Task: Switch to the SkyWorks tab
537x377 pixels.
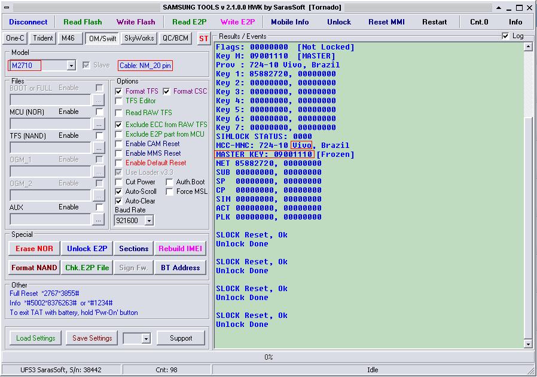Action: point(139,38)
